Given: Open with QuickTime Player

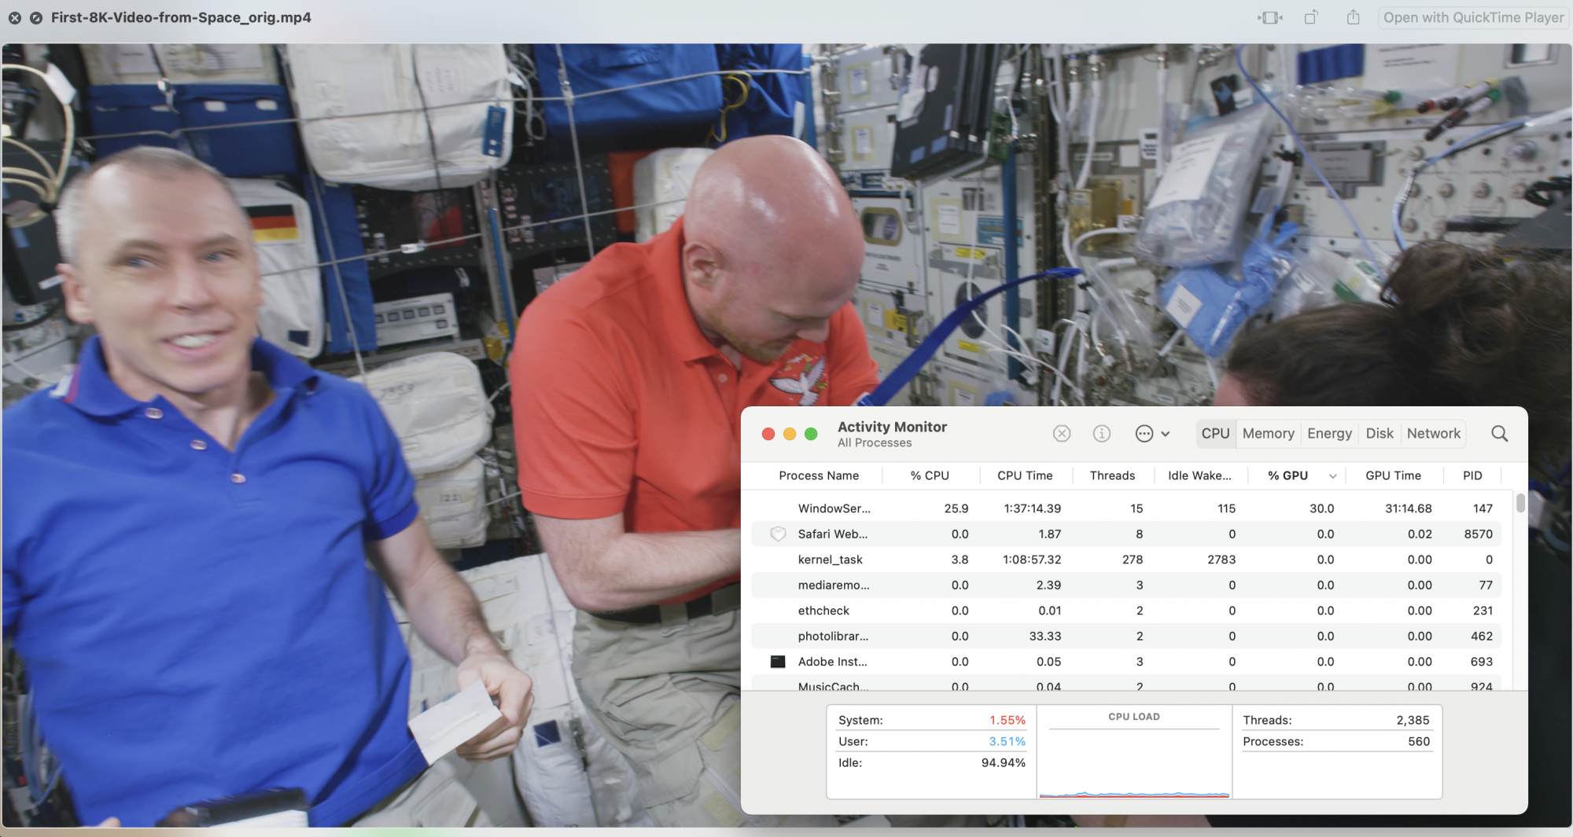Looking at the screenshot, I should tap(1473, 17).
